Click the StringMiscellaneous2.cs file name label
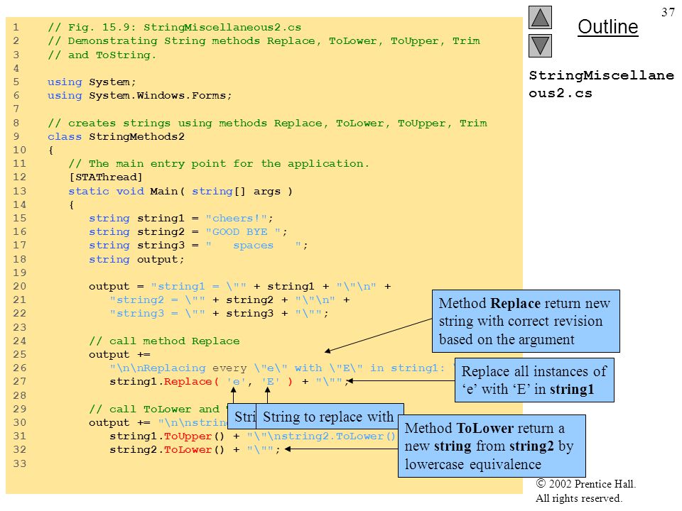 coord(601,84)
